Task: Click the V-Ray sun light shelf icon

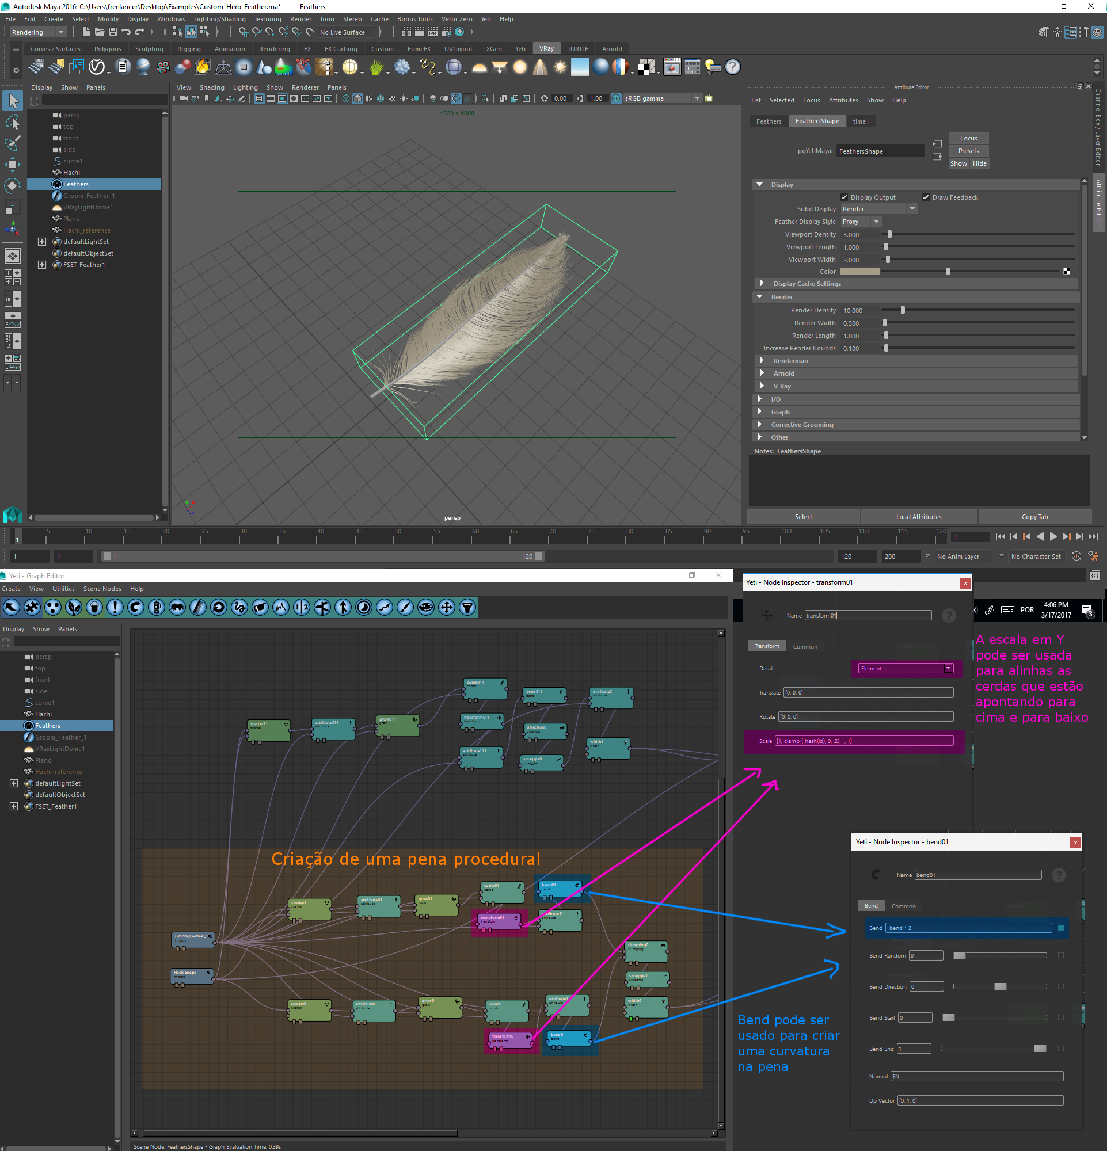Action: 560,67
